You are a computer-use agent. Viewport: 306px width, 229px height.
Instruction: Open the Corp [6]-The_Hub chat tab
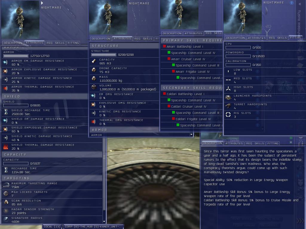(x=93, y=227)
